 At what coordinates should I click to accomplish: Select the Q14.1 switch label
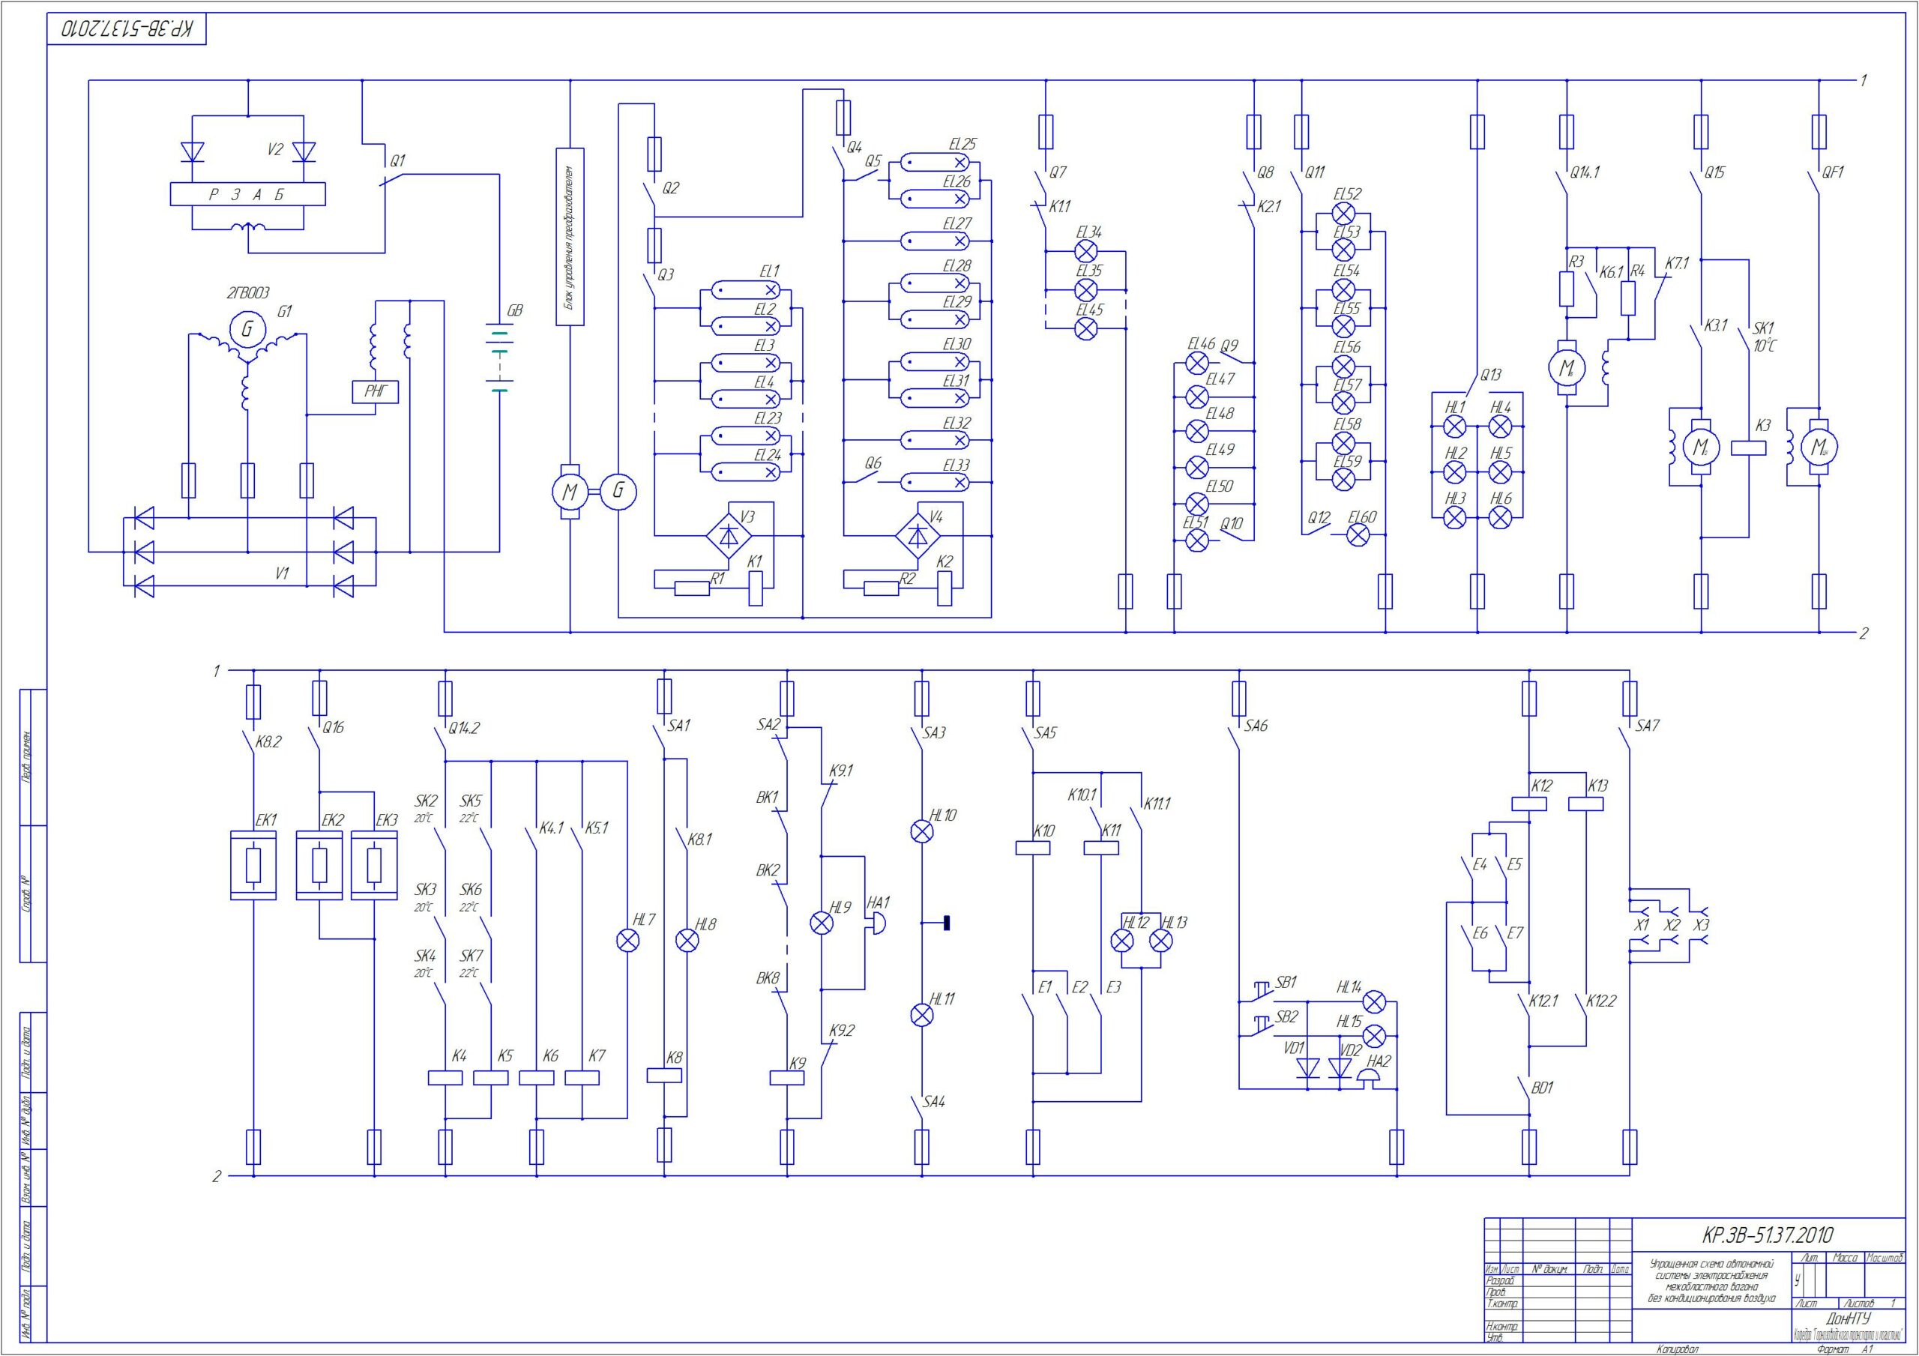[x=1585, y=172]
